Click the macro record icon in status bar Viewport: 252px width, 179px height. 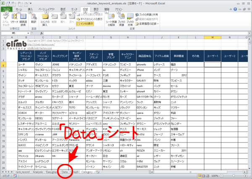pos(15,176)
